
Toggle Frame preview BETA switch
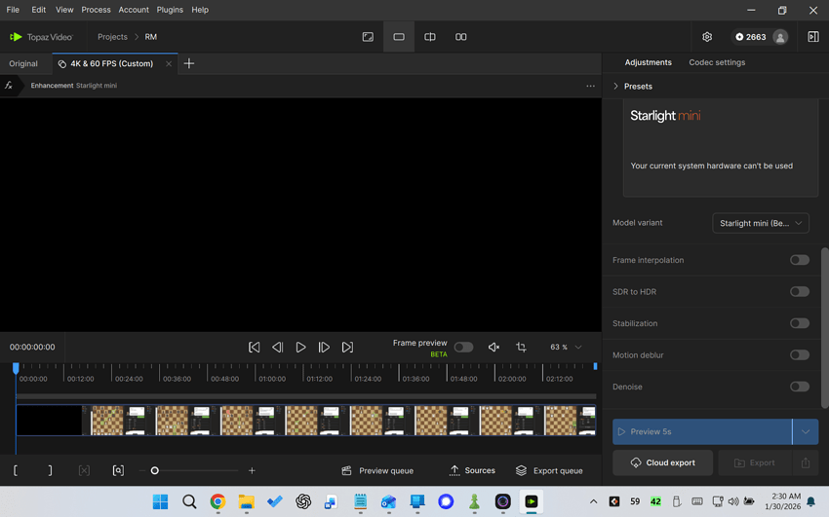(463, 348)
